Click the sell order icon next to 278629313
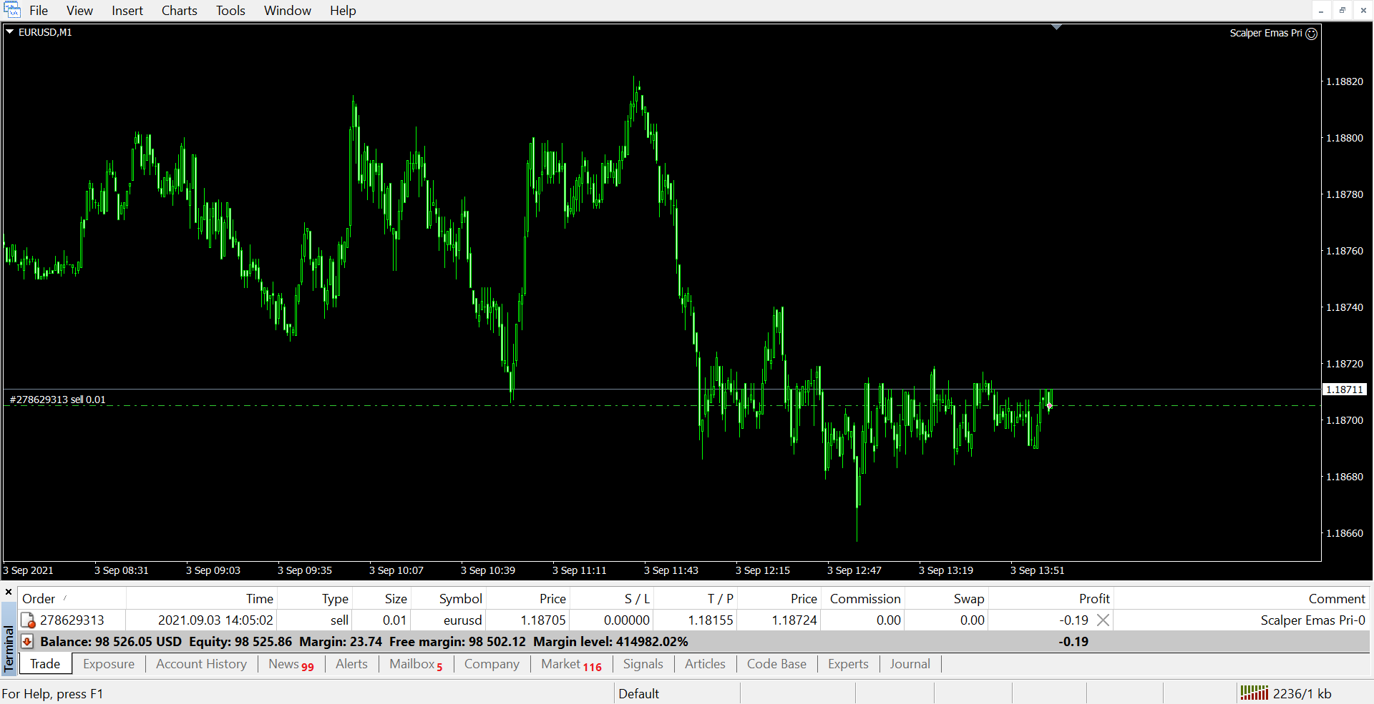This screenshot has height=704, width=1374. tap(28, 620)
